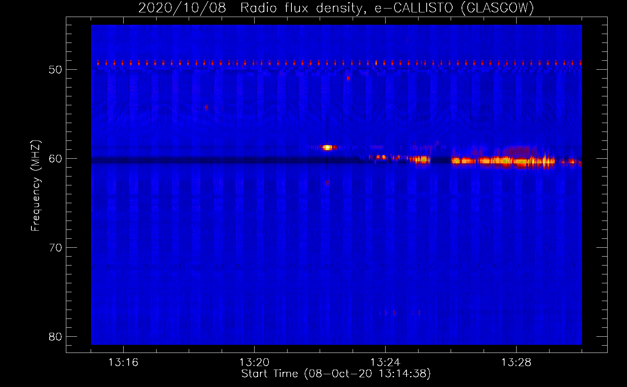
Task: Click the bright yellow burst near 59 MHz
Action: (x=328, y=147)
